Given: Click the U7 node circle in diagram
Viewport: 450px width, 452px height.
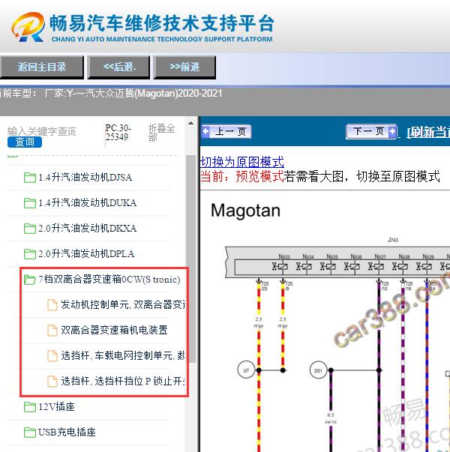Looking at the screenshot, I should coord(246,370).
